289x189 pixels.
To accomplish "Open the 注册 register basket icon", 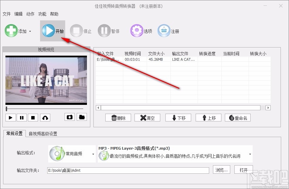I will pos(164,31).
